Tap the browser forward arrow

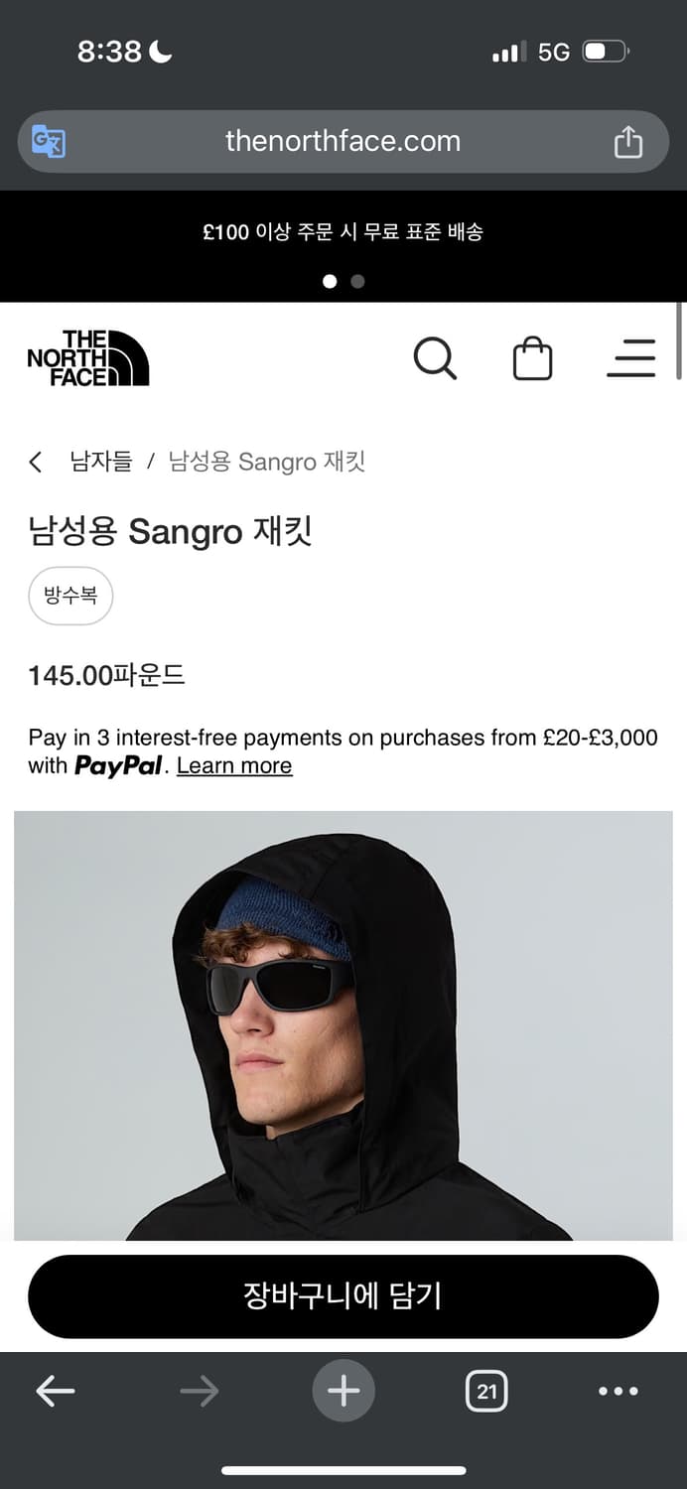200,1391
